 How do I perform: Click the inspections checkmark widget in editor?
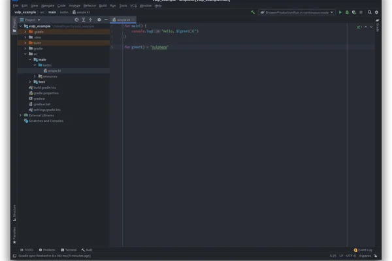(359, 27)
